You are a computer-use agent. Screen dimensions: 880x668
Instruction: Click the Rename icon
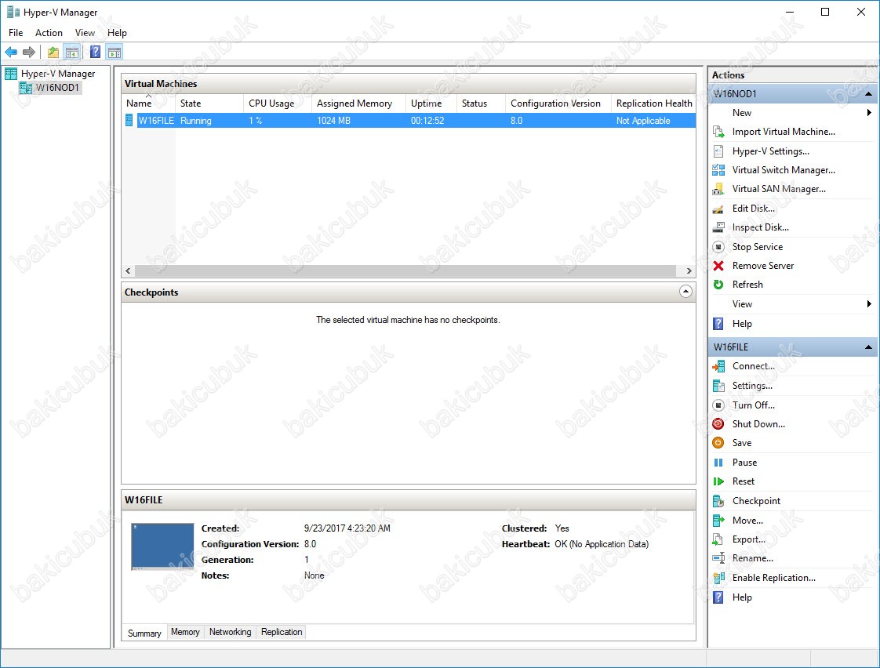pos(718,558)
